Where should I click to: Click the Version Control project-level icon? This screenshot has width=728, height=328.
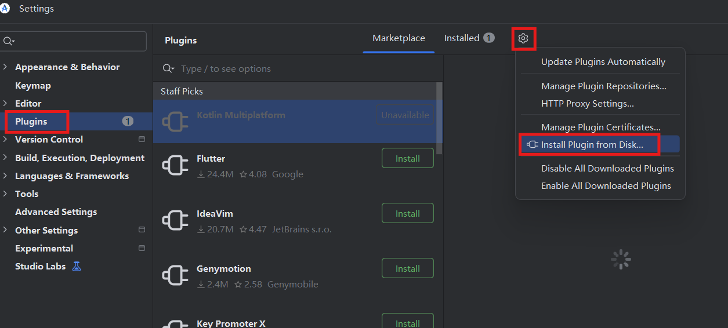142,139
